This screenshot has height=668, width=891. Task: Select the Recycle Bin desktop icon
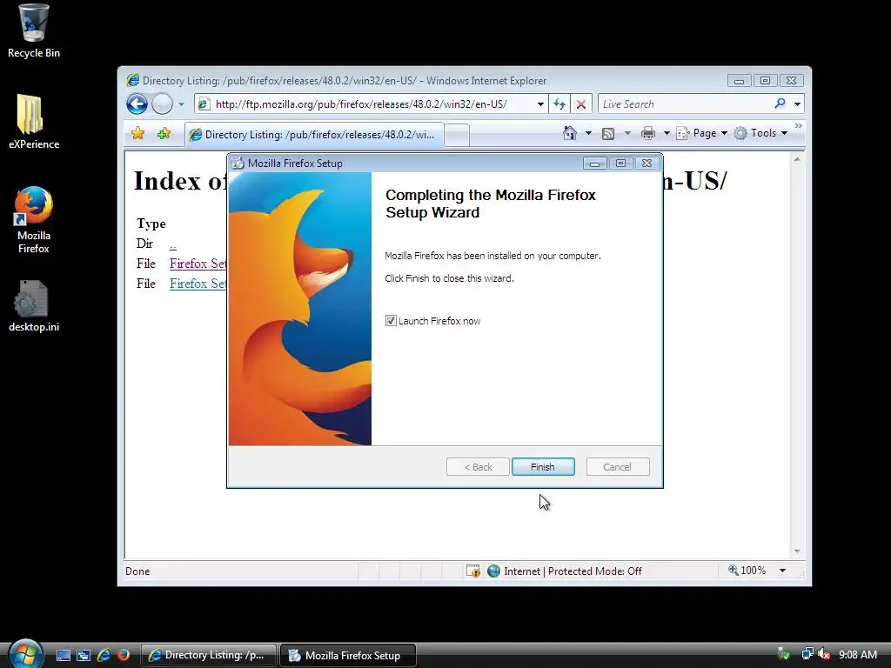34,31
